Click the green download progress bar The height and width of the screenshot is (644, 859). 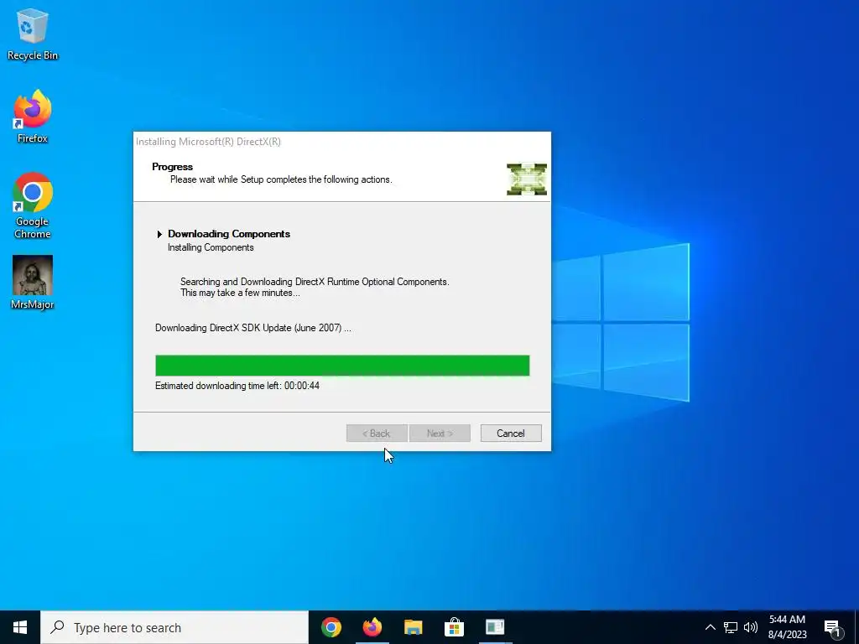tap(342, 366)
